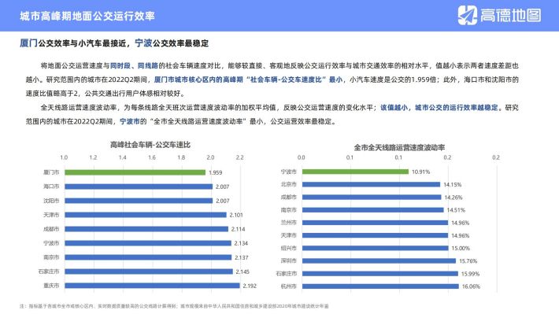Click the 海口市 row label
Screen dimensions: 559x314
pyautogui.click(x=51, y=187)
